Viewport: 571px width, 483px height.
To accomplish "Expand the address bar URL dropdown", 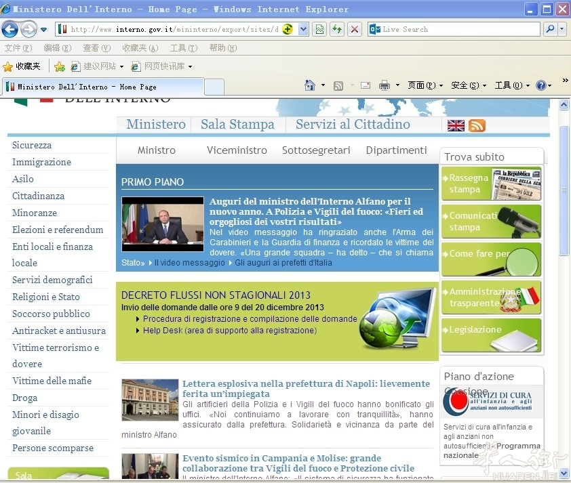I will pos(303,29).
